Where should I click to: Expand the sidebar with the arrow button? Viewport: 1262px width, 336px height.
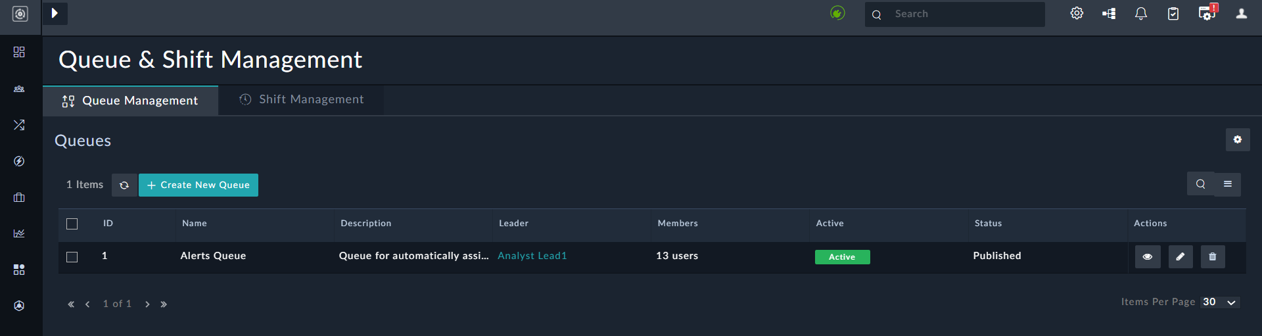point(55,13)
